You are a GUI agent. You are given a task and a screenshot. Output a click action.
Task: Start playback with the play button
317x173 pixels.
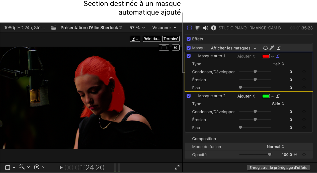61,167
